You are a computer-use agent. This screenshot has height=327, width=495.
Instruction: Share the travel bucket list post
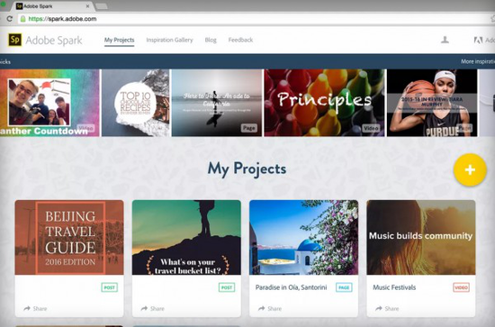click(x=152, y=308)
